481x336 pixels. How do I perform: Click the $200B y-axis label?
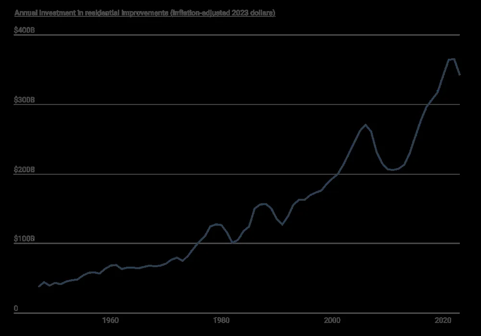pyautogui.click(x=25, y=169)
